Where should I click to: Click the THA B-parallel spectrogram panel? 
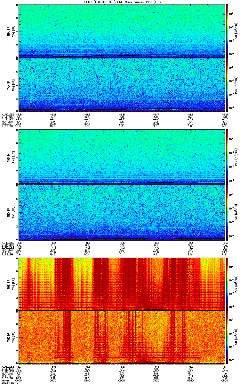point(122,85)
